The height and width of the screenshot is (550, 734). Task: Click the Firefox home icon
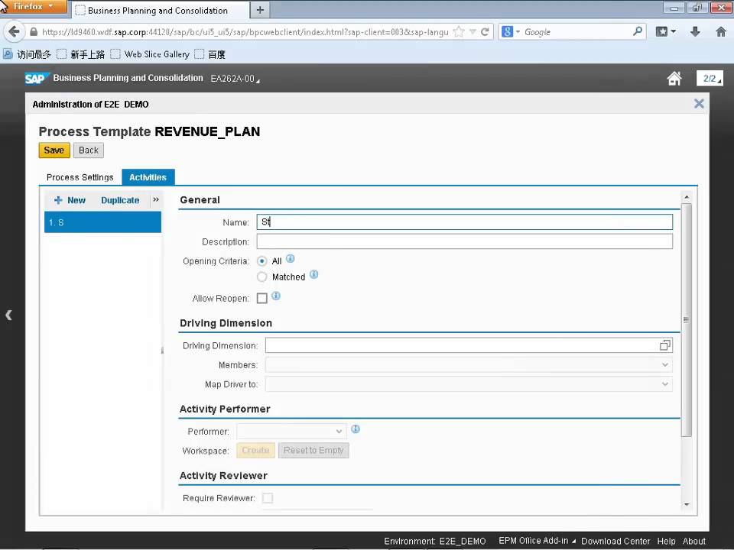pos(721,32)
